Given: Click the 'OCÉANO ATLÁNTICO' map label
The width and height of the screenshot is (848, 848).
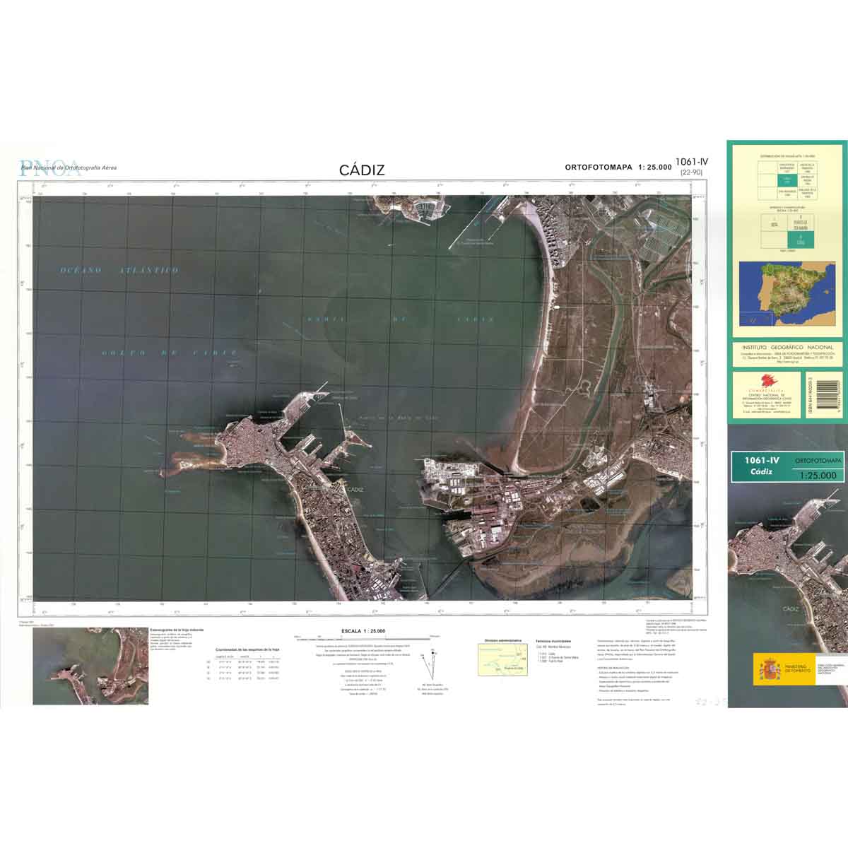Looking at the screenshot, I should click(x=119, y=270).
